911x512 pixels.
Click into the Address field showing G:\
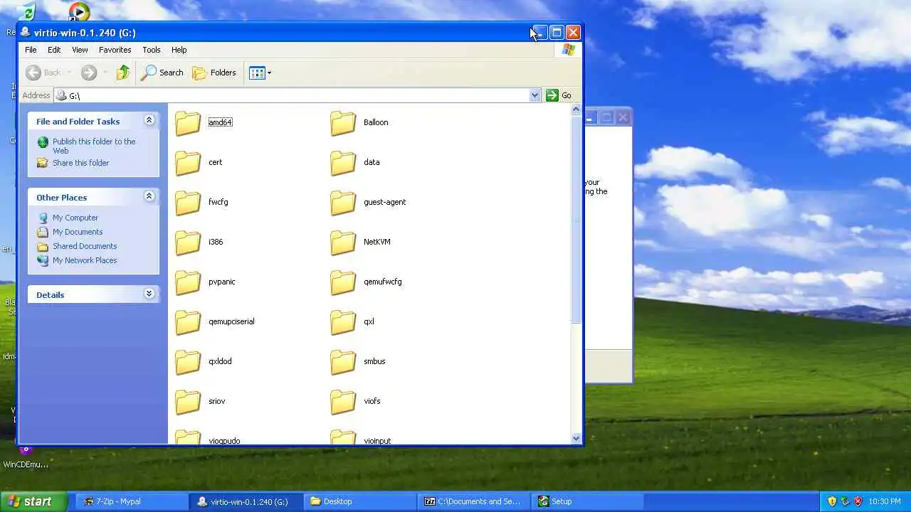(x=297, y=95)
